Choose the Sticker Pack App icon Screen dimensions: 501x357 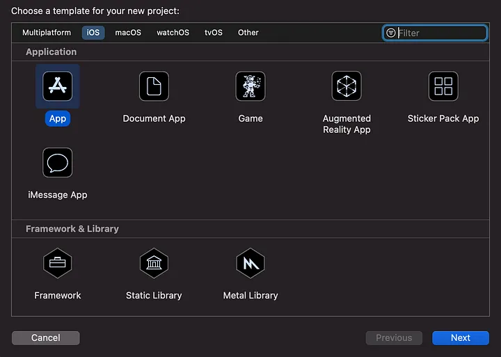[443, 86]
